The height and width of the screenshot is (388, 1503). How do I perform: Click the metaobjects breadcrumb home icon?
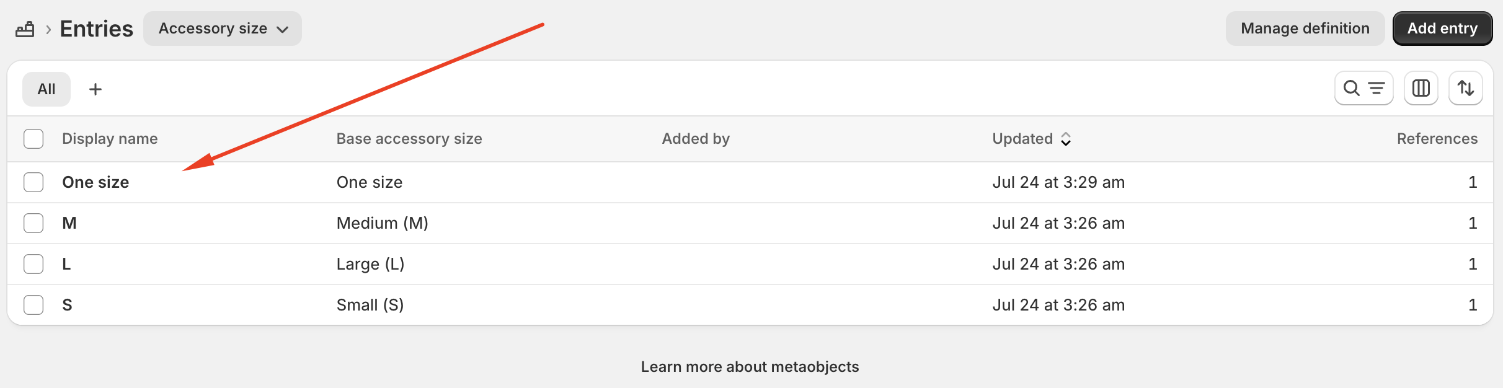pos(25,29)
